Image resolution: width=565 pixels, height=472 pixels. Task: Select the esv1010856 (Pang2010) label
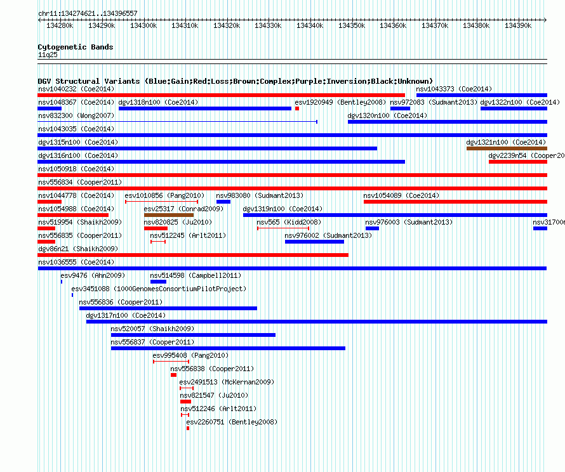pyautogui.click(x=164, y=195)
